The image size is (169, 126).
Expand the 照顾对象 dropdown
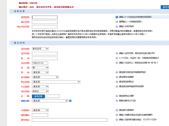(50, 101)
